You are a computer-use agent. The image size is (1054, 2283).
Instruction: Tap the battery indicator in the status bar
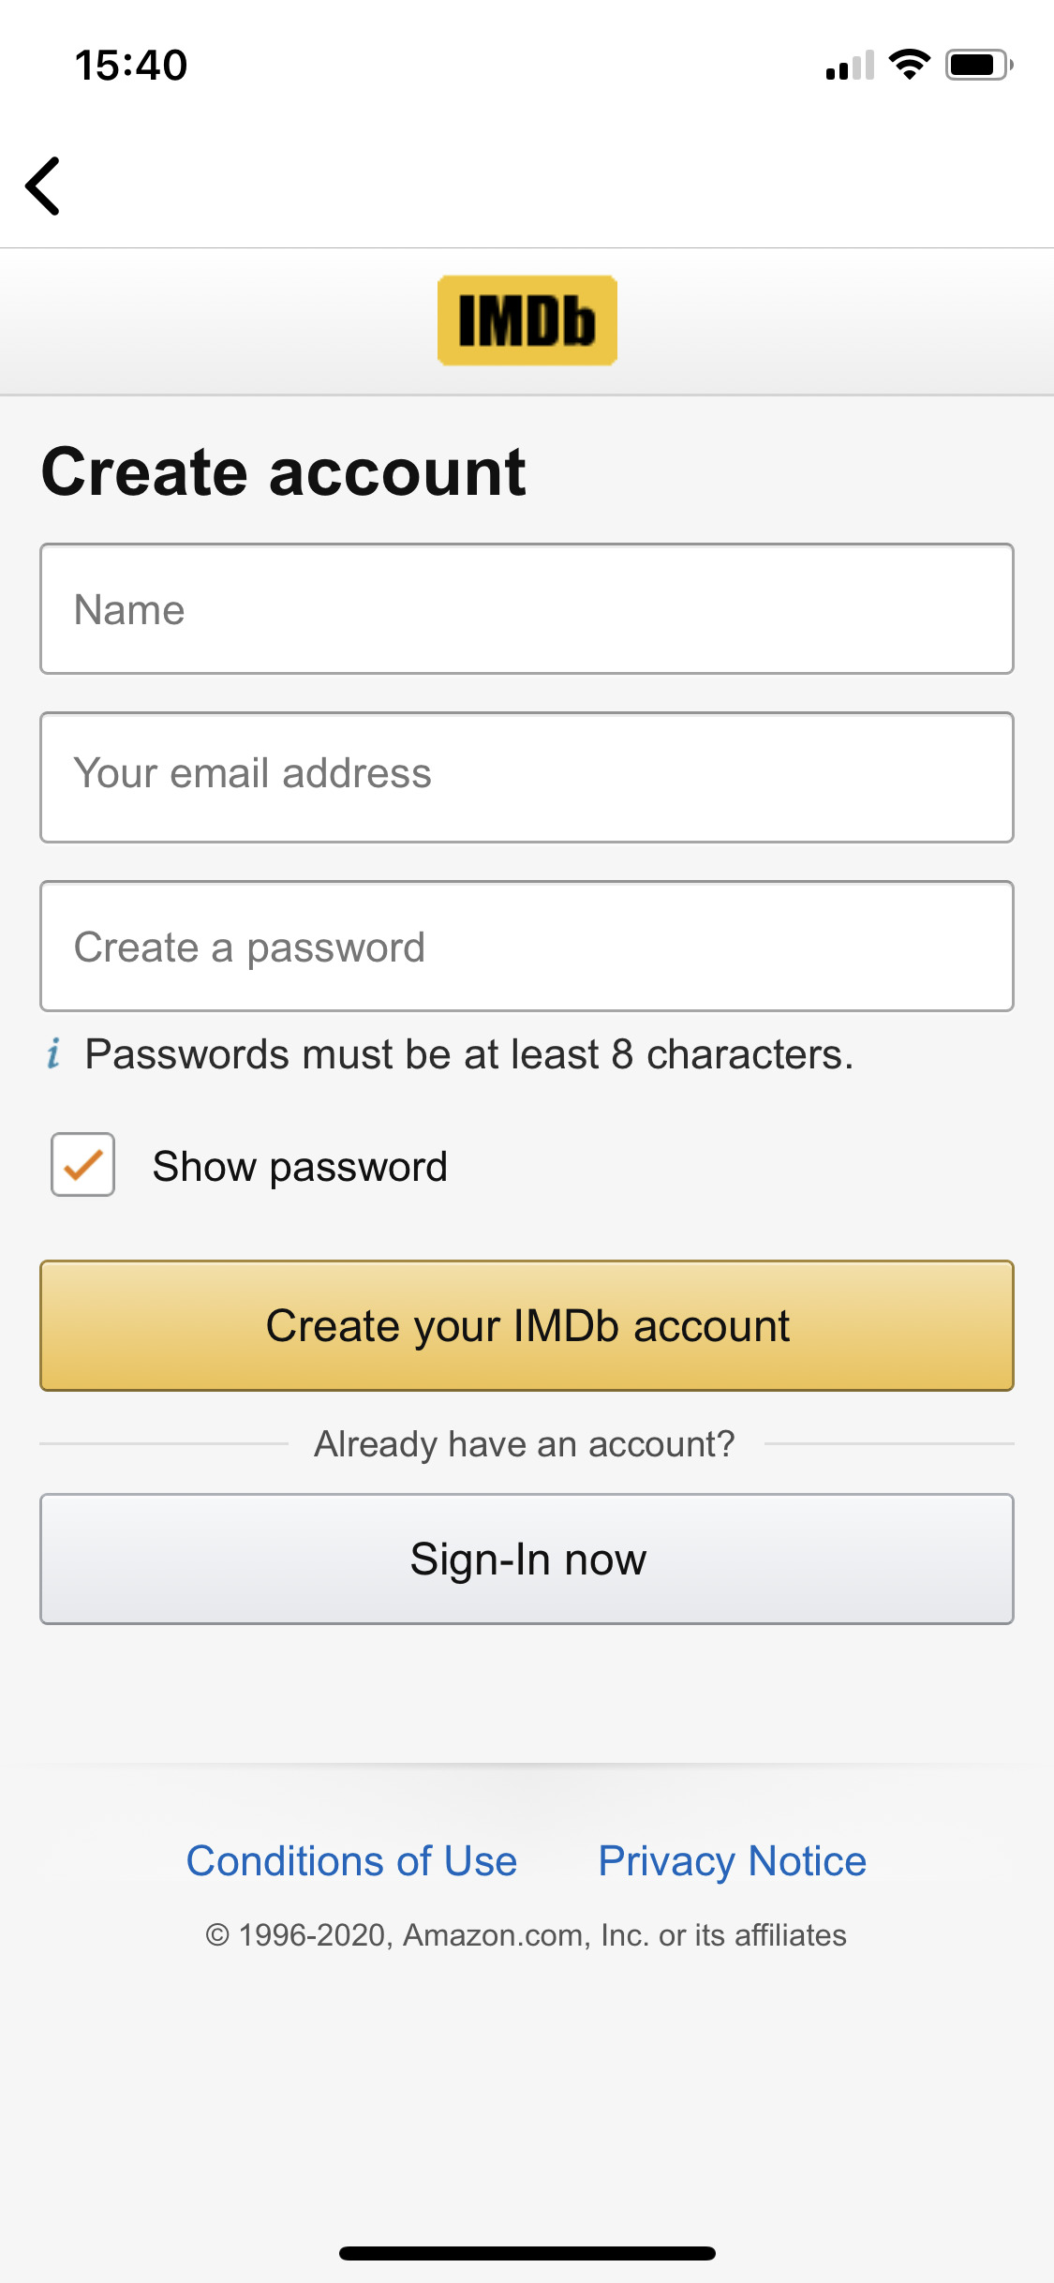coord(974,63)
